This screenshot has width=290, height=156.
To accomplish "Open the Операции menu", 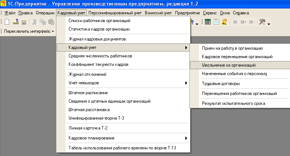I will (x=45, y=13).
